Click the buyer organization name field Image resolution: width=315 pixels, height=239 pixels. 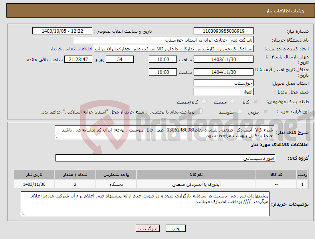pyautogui.click(x=164, y=40)
